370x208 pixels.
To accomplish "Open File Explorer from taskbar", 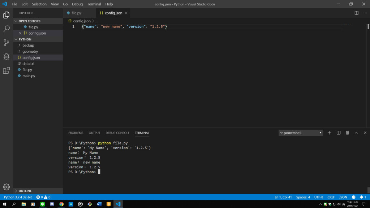I will point(23,204).
